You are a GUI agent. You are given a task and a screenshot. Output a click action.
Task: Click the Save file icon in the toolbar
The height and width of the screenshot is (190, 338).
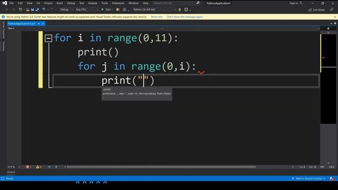(33, 9)
